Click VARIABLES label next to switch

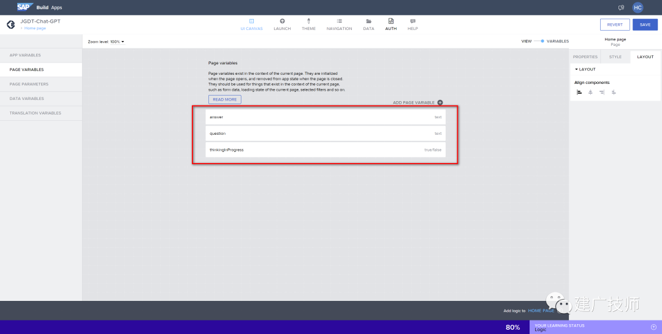click(558, 42)
